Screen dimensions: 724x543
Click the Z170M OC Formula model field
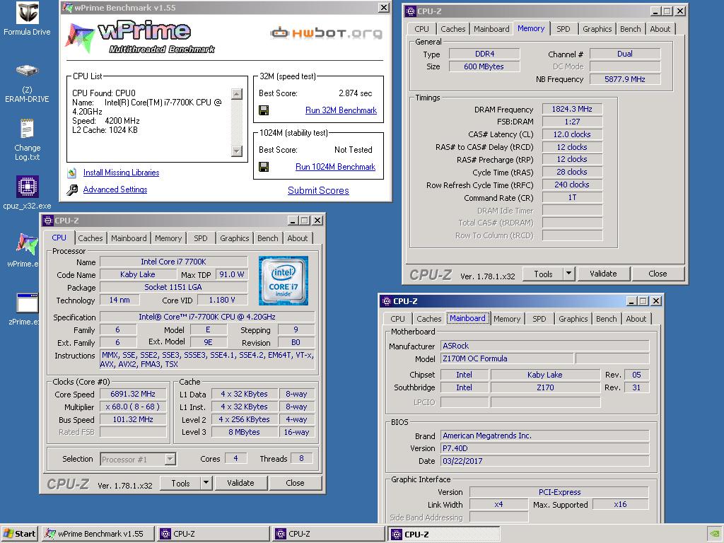(507, 358)
